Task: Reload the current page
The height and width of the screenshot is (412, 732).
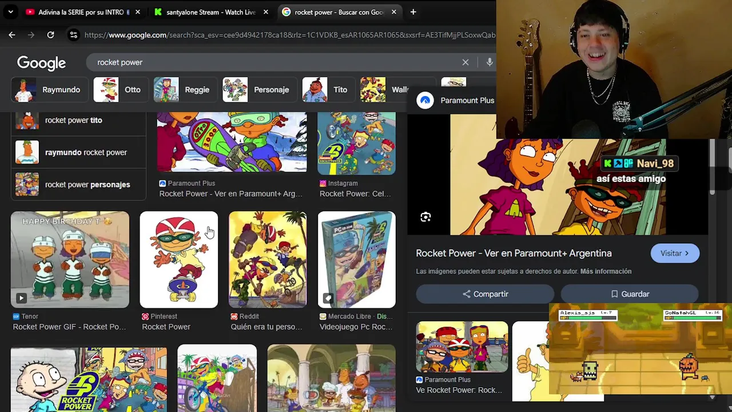Action: tap(50, 35)
